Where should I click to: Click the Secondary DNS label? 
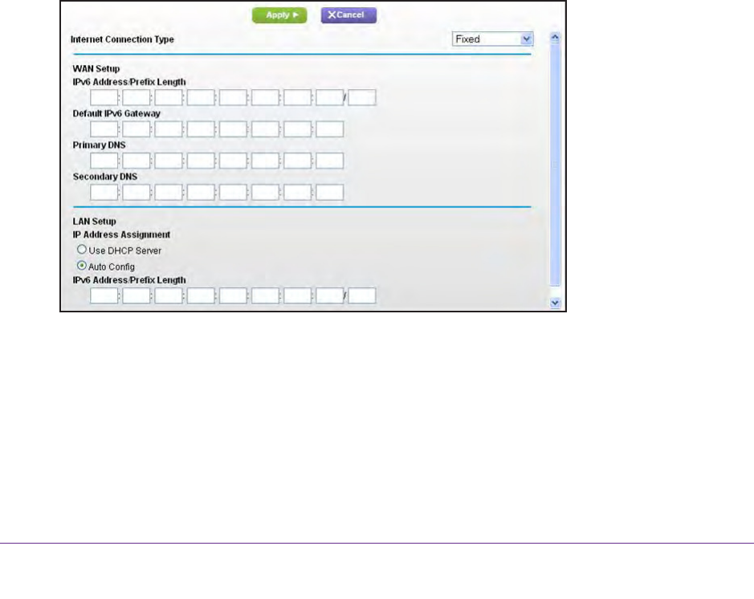tap(105, 177)
